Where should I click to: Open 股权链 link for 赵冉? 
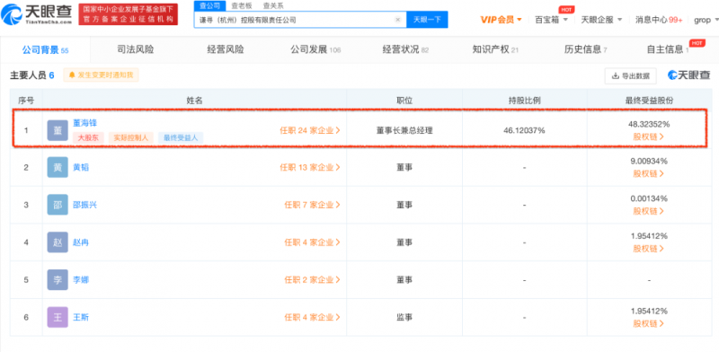pyautogui.click(x=648, y=249)
